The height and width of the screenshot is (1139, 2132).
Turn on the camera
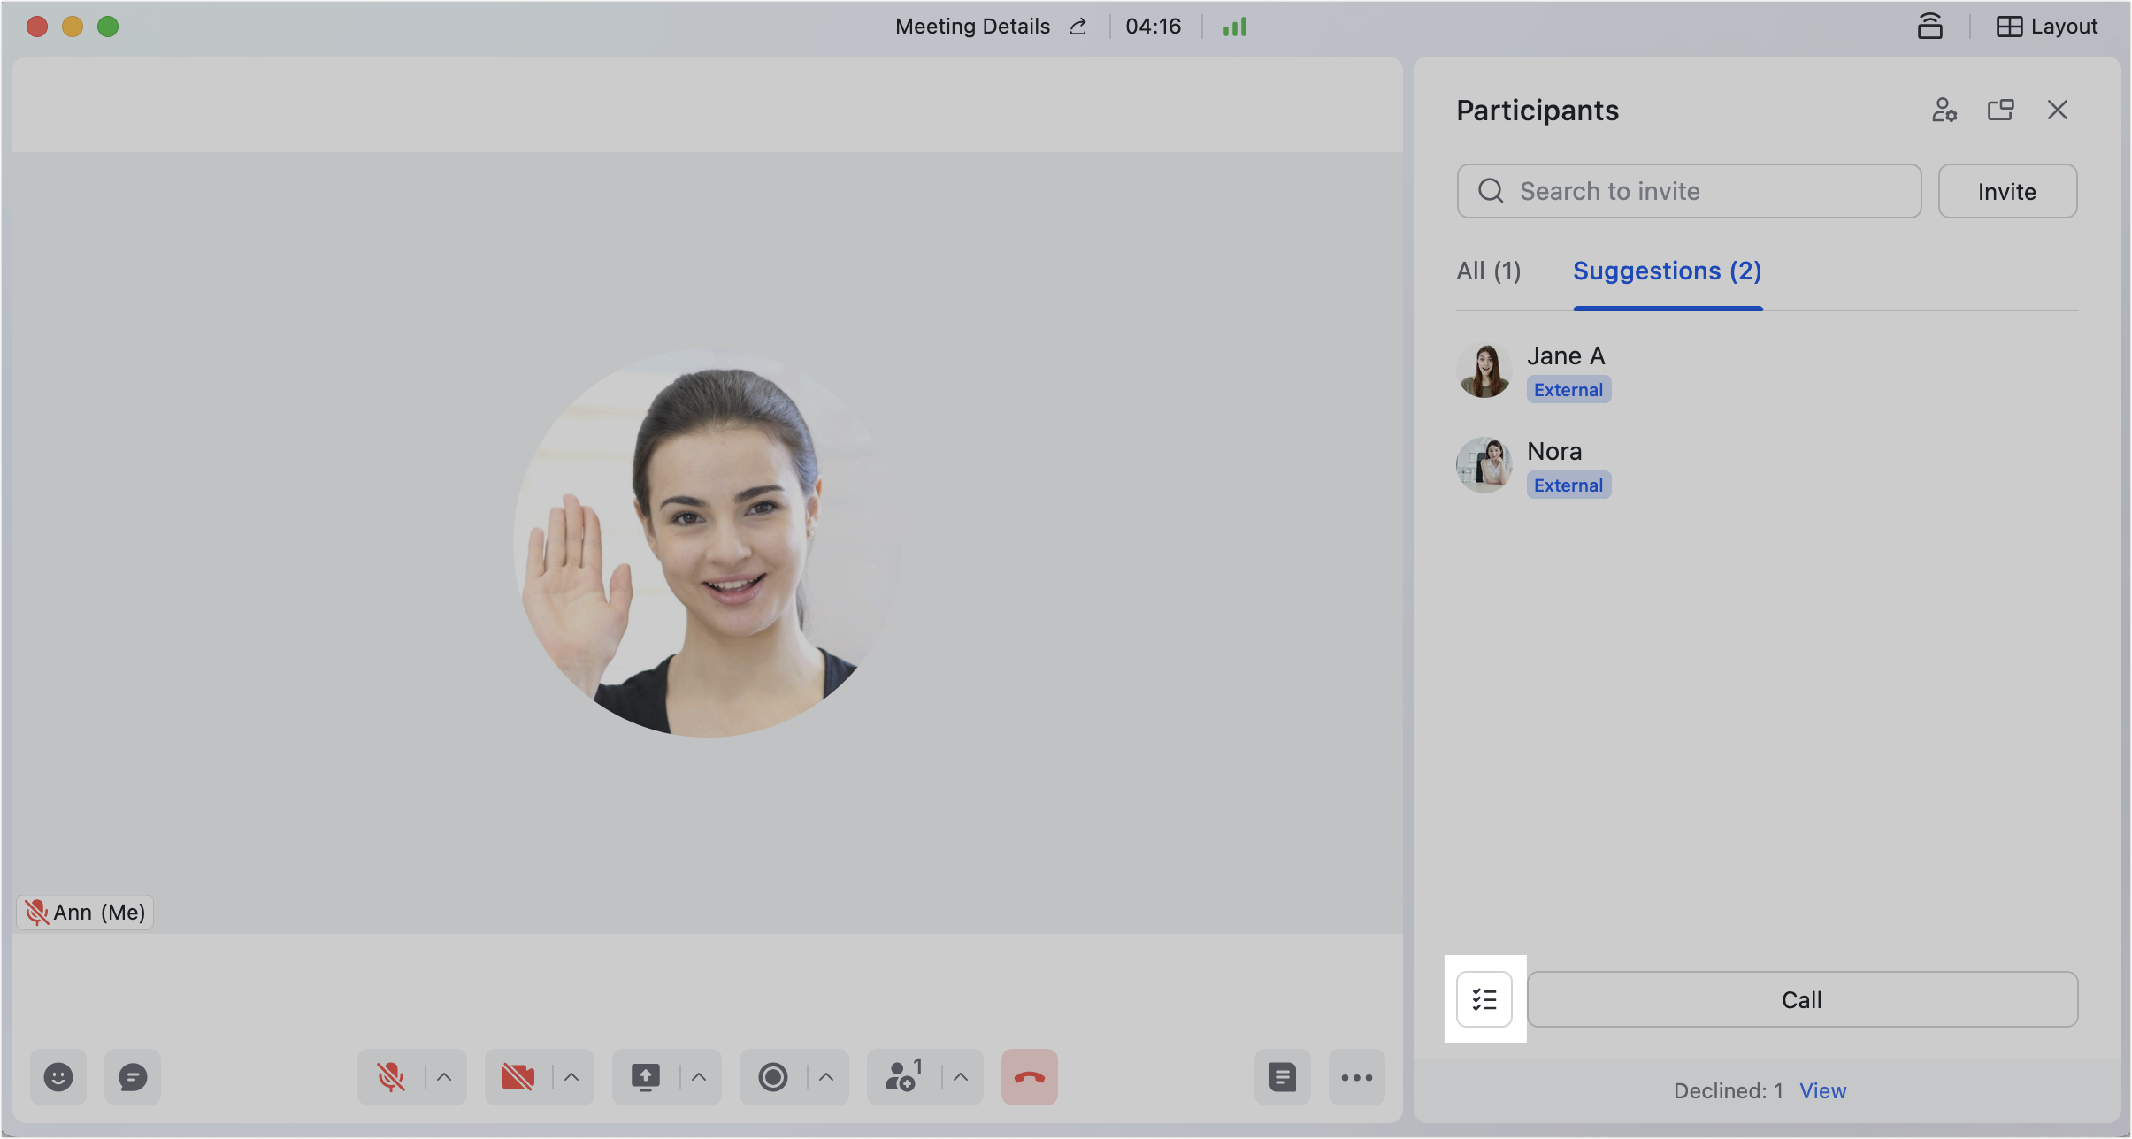519,1077
